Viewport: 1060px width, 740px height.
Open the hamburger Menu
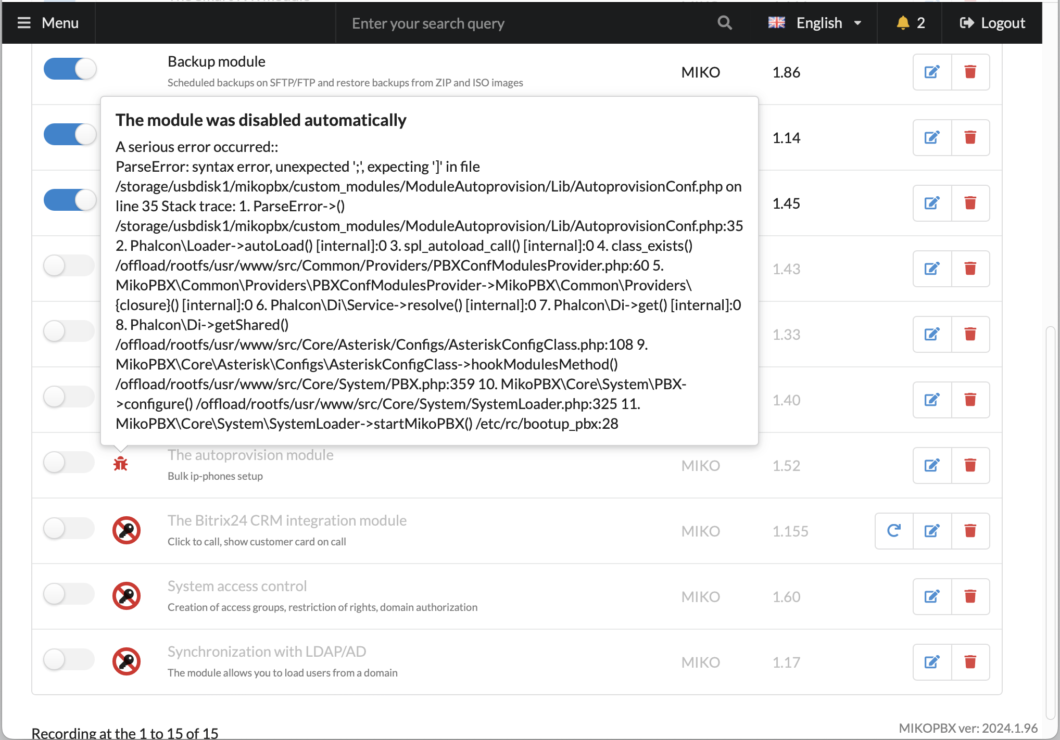click(x=48, y=23)
